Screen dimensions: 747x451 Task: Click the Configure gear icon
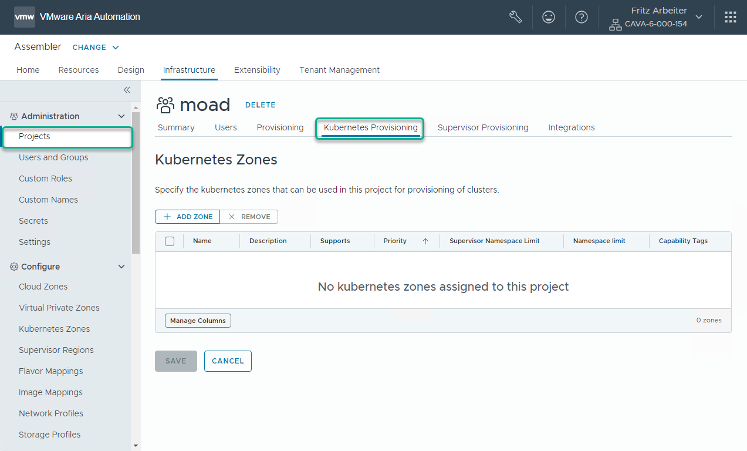coord(14,267)
